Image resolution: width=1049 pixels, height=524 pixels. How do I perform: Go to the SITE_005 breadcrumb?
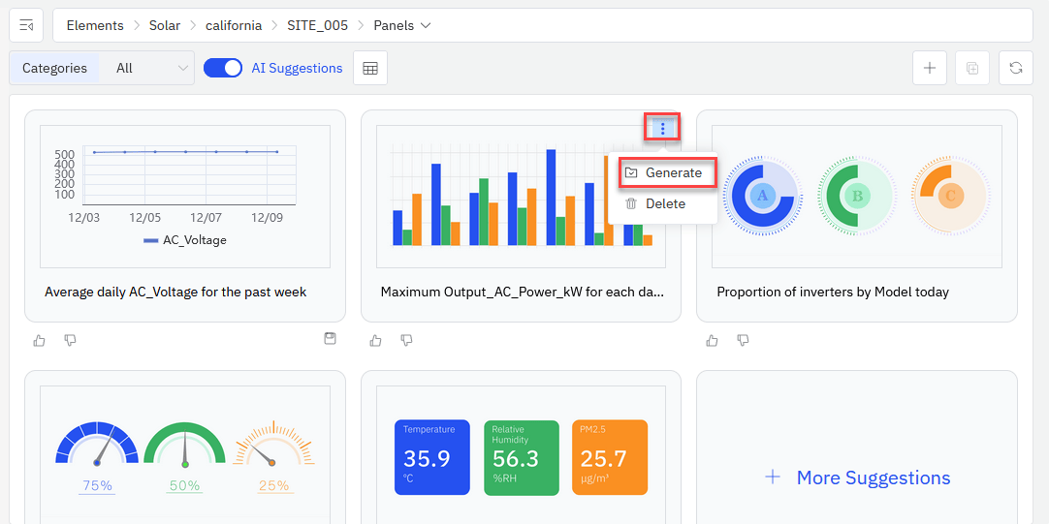tap(317, 25)
